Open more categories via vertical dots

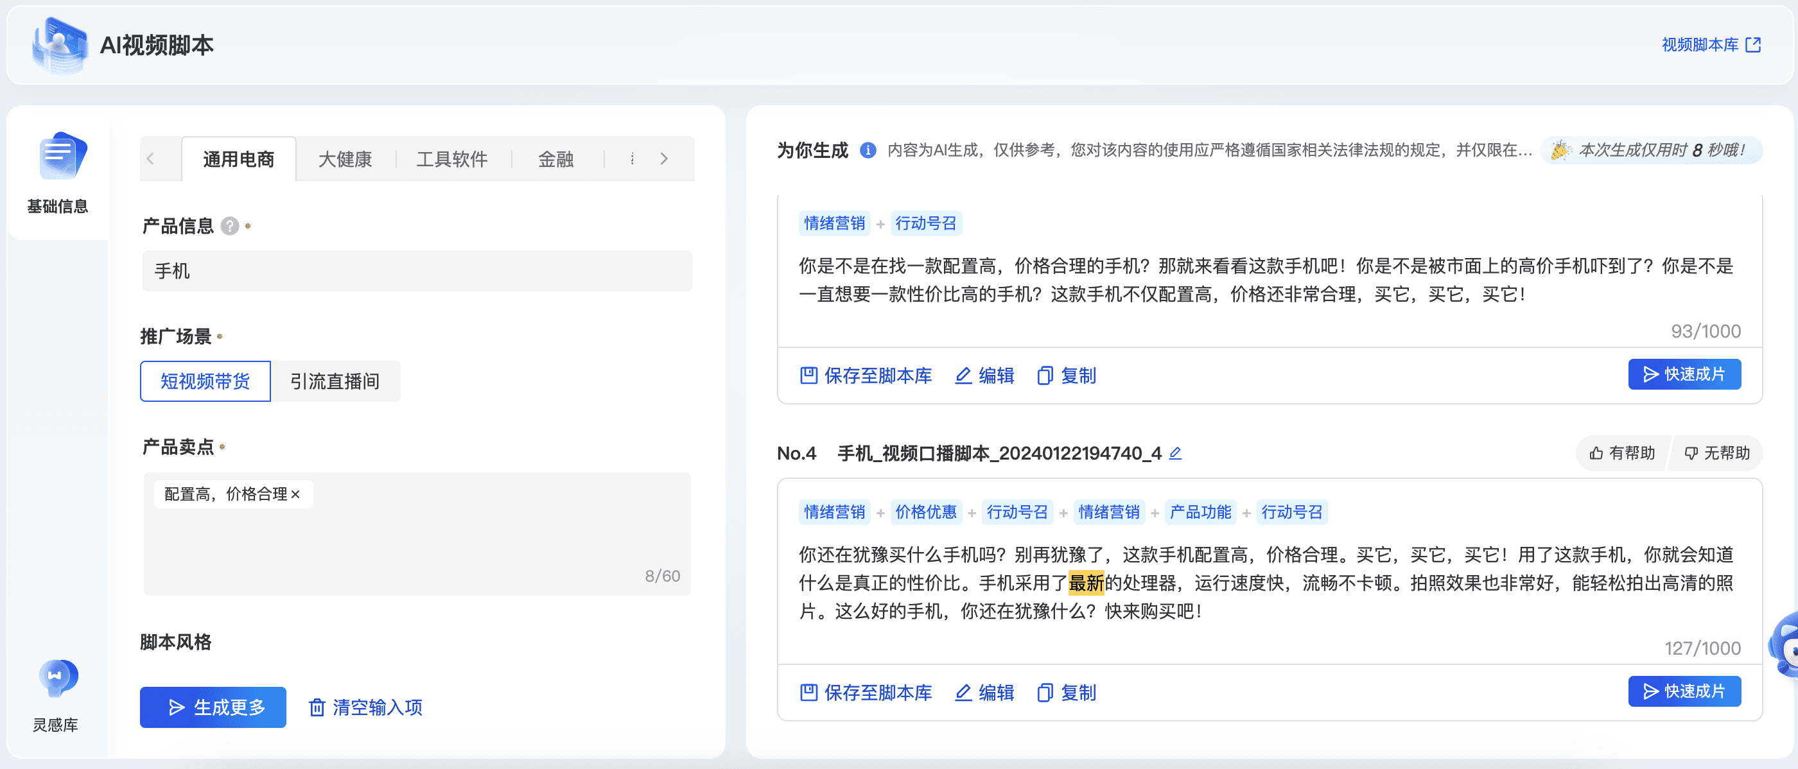tap(633, 159)
